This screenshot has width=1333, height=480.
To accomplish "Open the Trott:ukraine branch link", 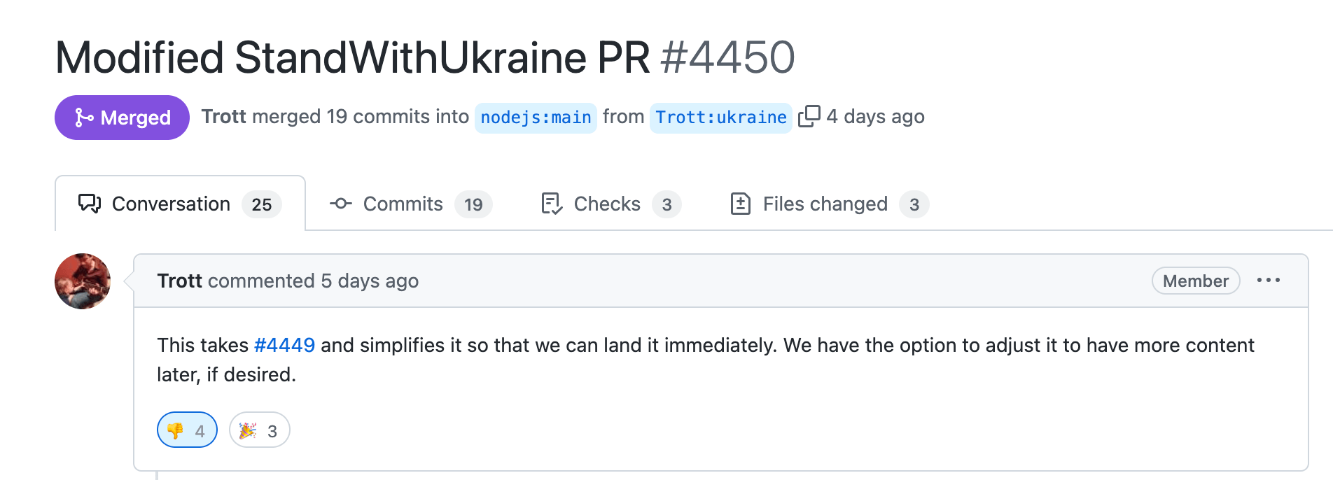I will click(721, 118).
